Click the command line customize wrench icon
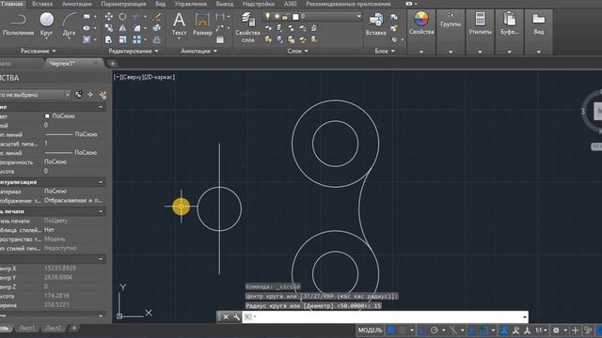Viewport: 602px width, 338px height. [236, 317]
